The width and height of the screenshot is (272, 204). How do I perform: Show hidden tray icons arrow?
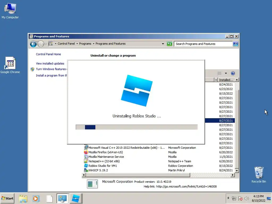coord(228,198)
